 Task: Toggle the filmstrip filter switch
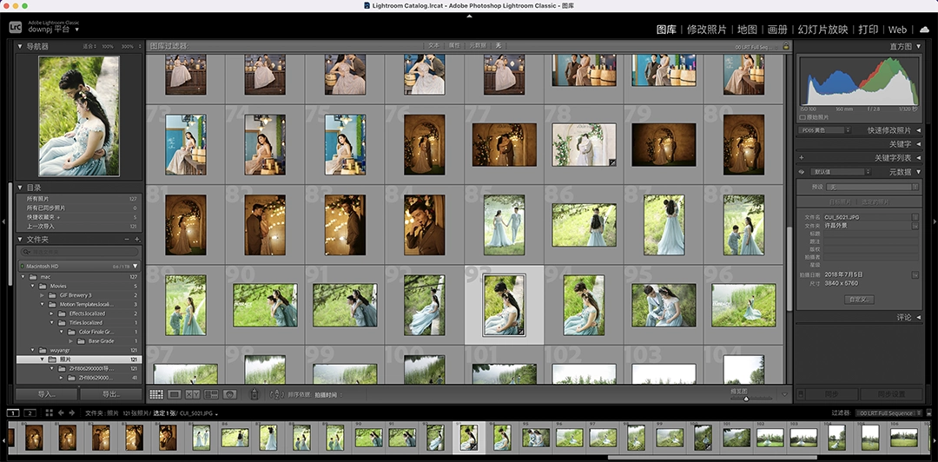930,413
